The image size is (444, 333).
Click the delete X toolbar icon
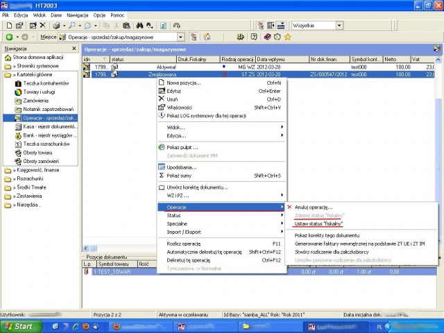42,26
